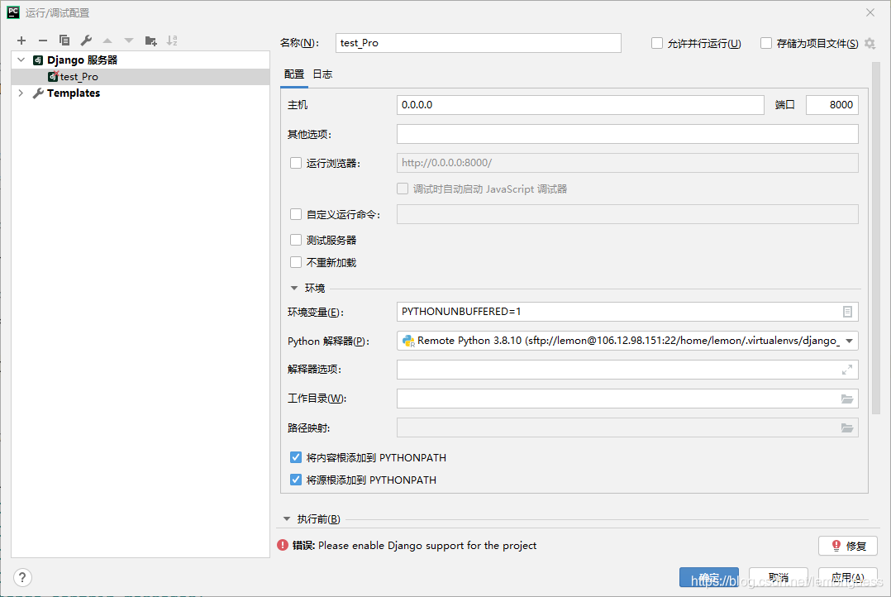Move configuration up with the arrow
The width and height of the screenshot is (891, 597).
[x=107, y=41]
